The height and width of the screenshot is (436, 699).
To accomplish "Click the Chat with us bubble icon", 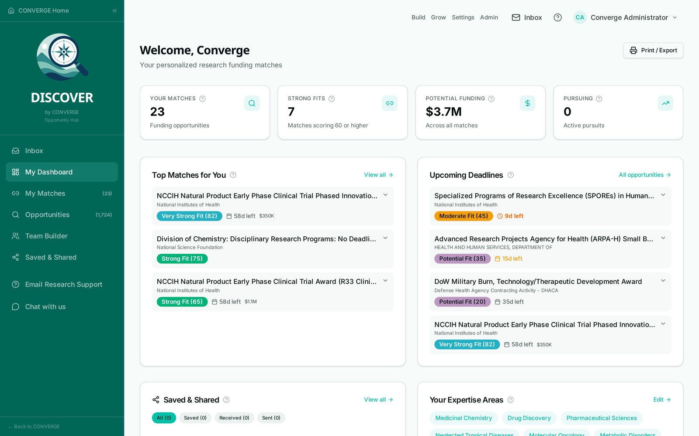I will pyautogui.click(x=16, y=307).
